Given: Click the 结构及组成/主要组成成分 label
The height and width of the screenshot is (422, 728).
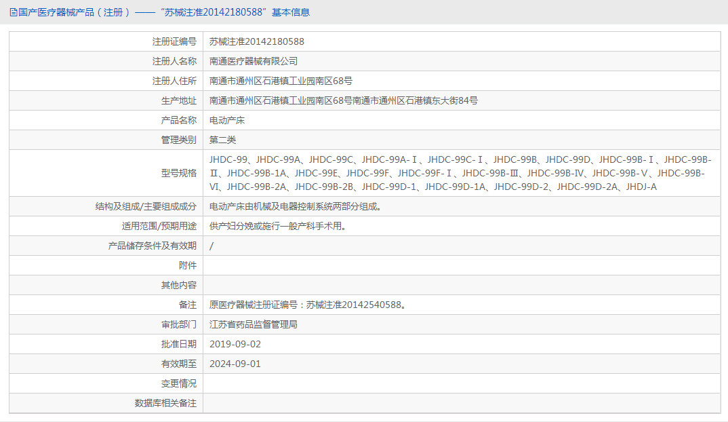Looking at the screenshot, I should pyautogui.click(x=146, y=206).
